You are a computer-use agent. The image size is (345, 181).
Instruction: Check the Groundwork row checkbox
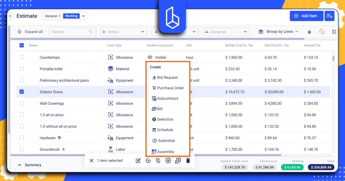[22, 149]
